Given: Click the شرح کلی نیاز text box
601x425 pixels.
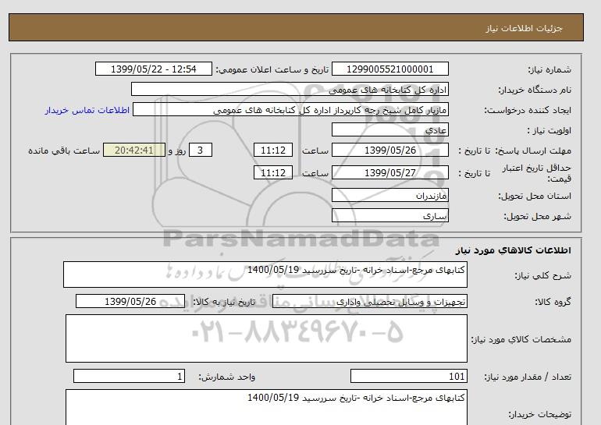Looking at the screenshot, I should [x=265, y=274].
